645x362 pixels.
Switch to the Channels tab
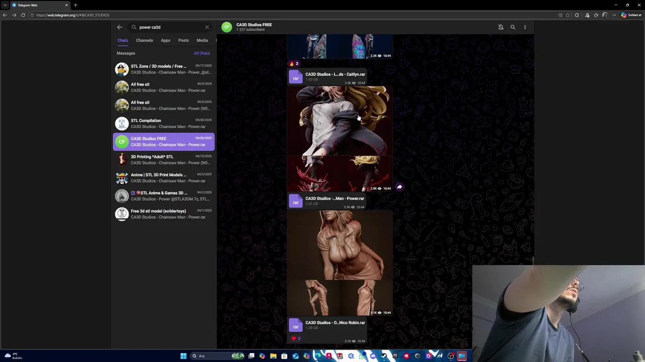pyautogui.click(x=144, y=40)
